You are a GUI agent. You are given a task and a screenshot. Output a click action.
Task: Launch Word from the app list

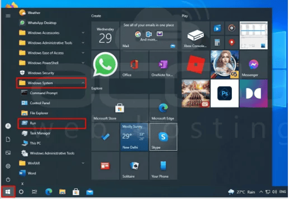pyautogui.click(x=51, y=174)
